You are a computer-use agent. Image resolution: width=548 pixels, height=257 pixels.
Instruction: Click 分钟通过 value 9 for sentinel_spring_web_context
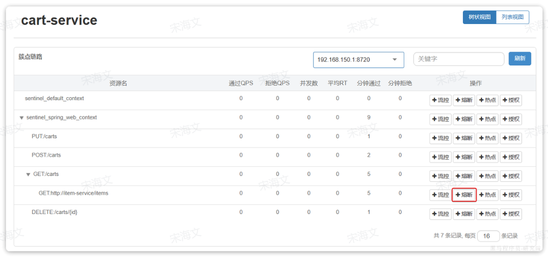click(x=369, y=118)
